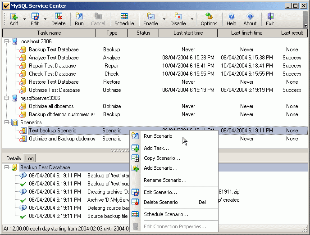Sort by the Last start time header
Screen dimensions: 310x235
[188, 33]
